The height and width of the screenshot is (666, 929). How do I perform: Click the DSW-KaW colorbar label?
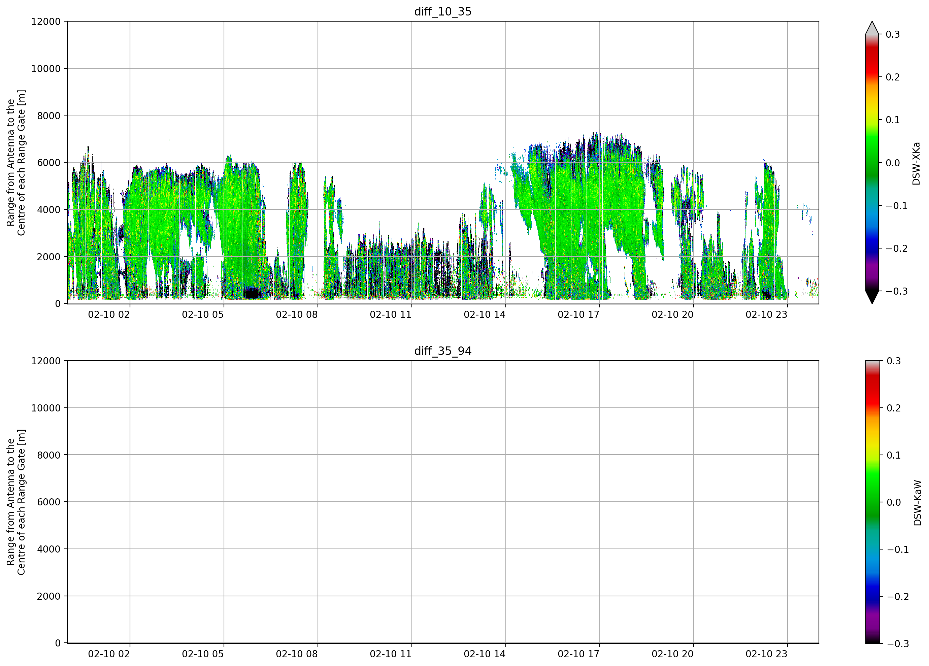pyautogui.click(x=917, y=503)
